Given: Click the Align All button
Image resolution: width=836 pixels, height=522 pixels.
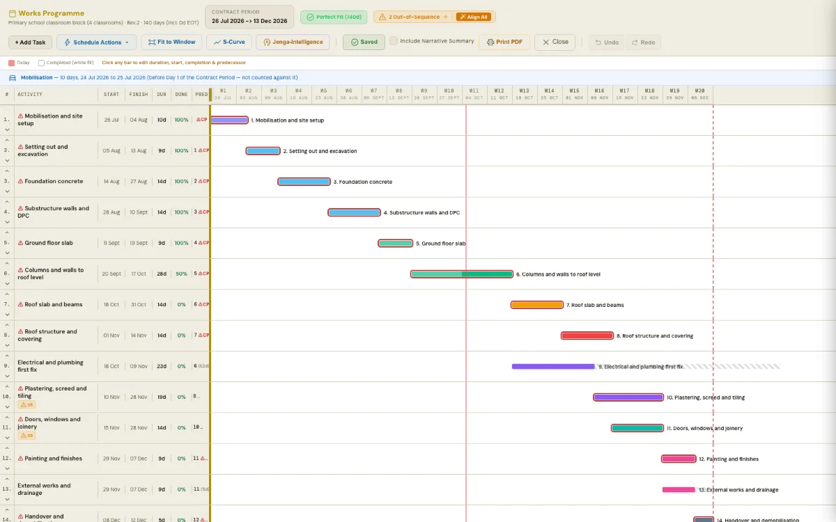Looking at the screenshot, I should (x=473, y=17).
